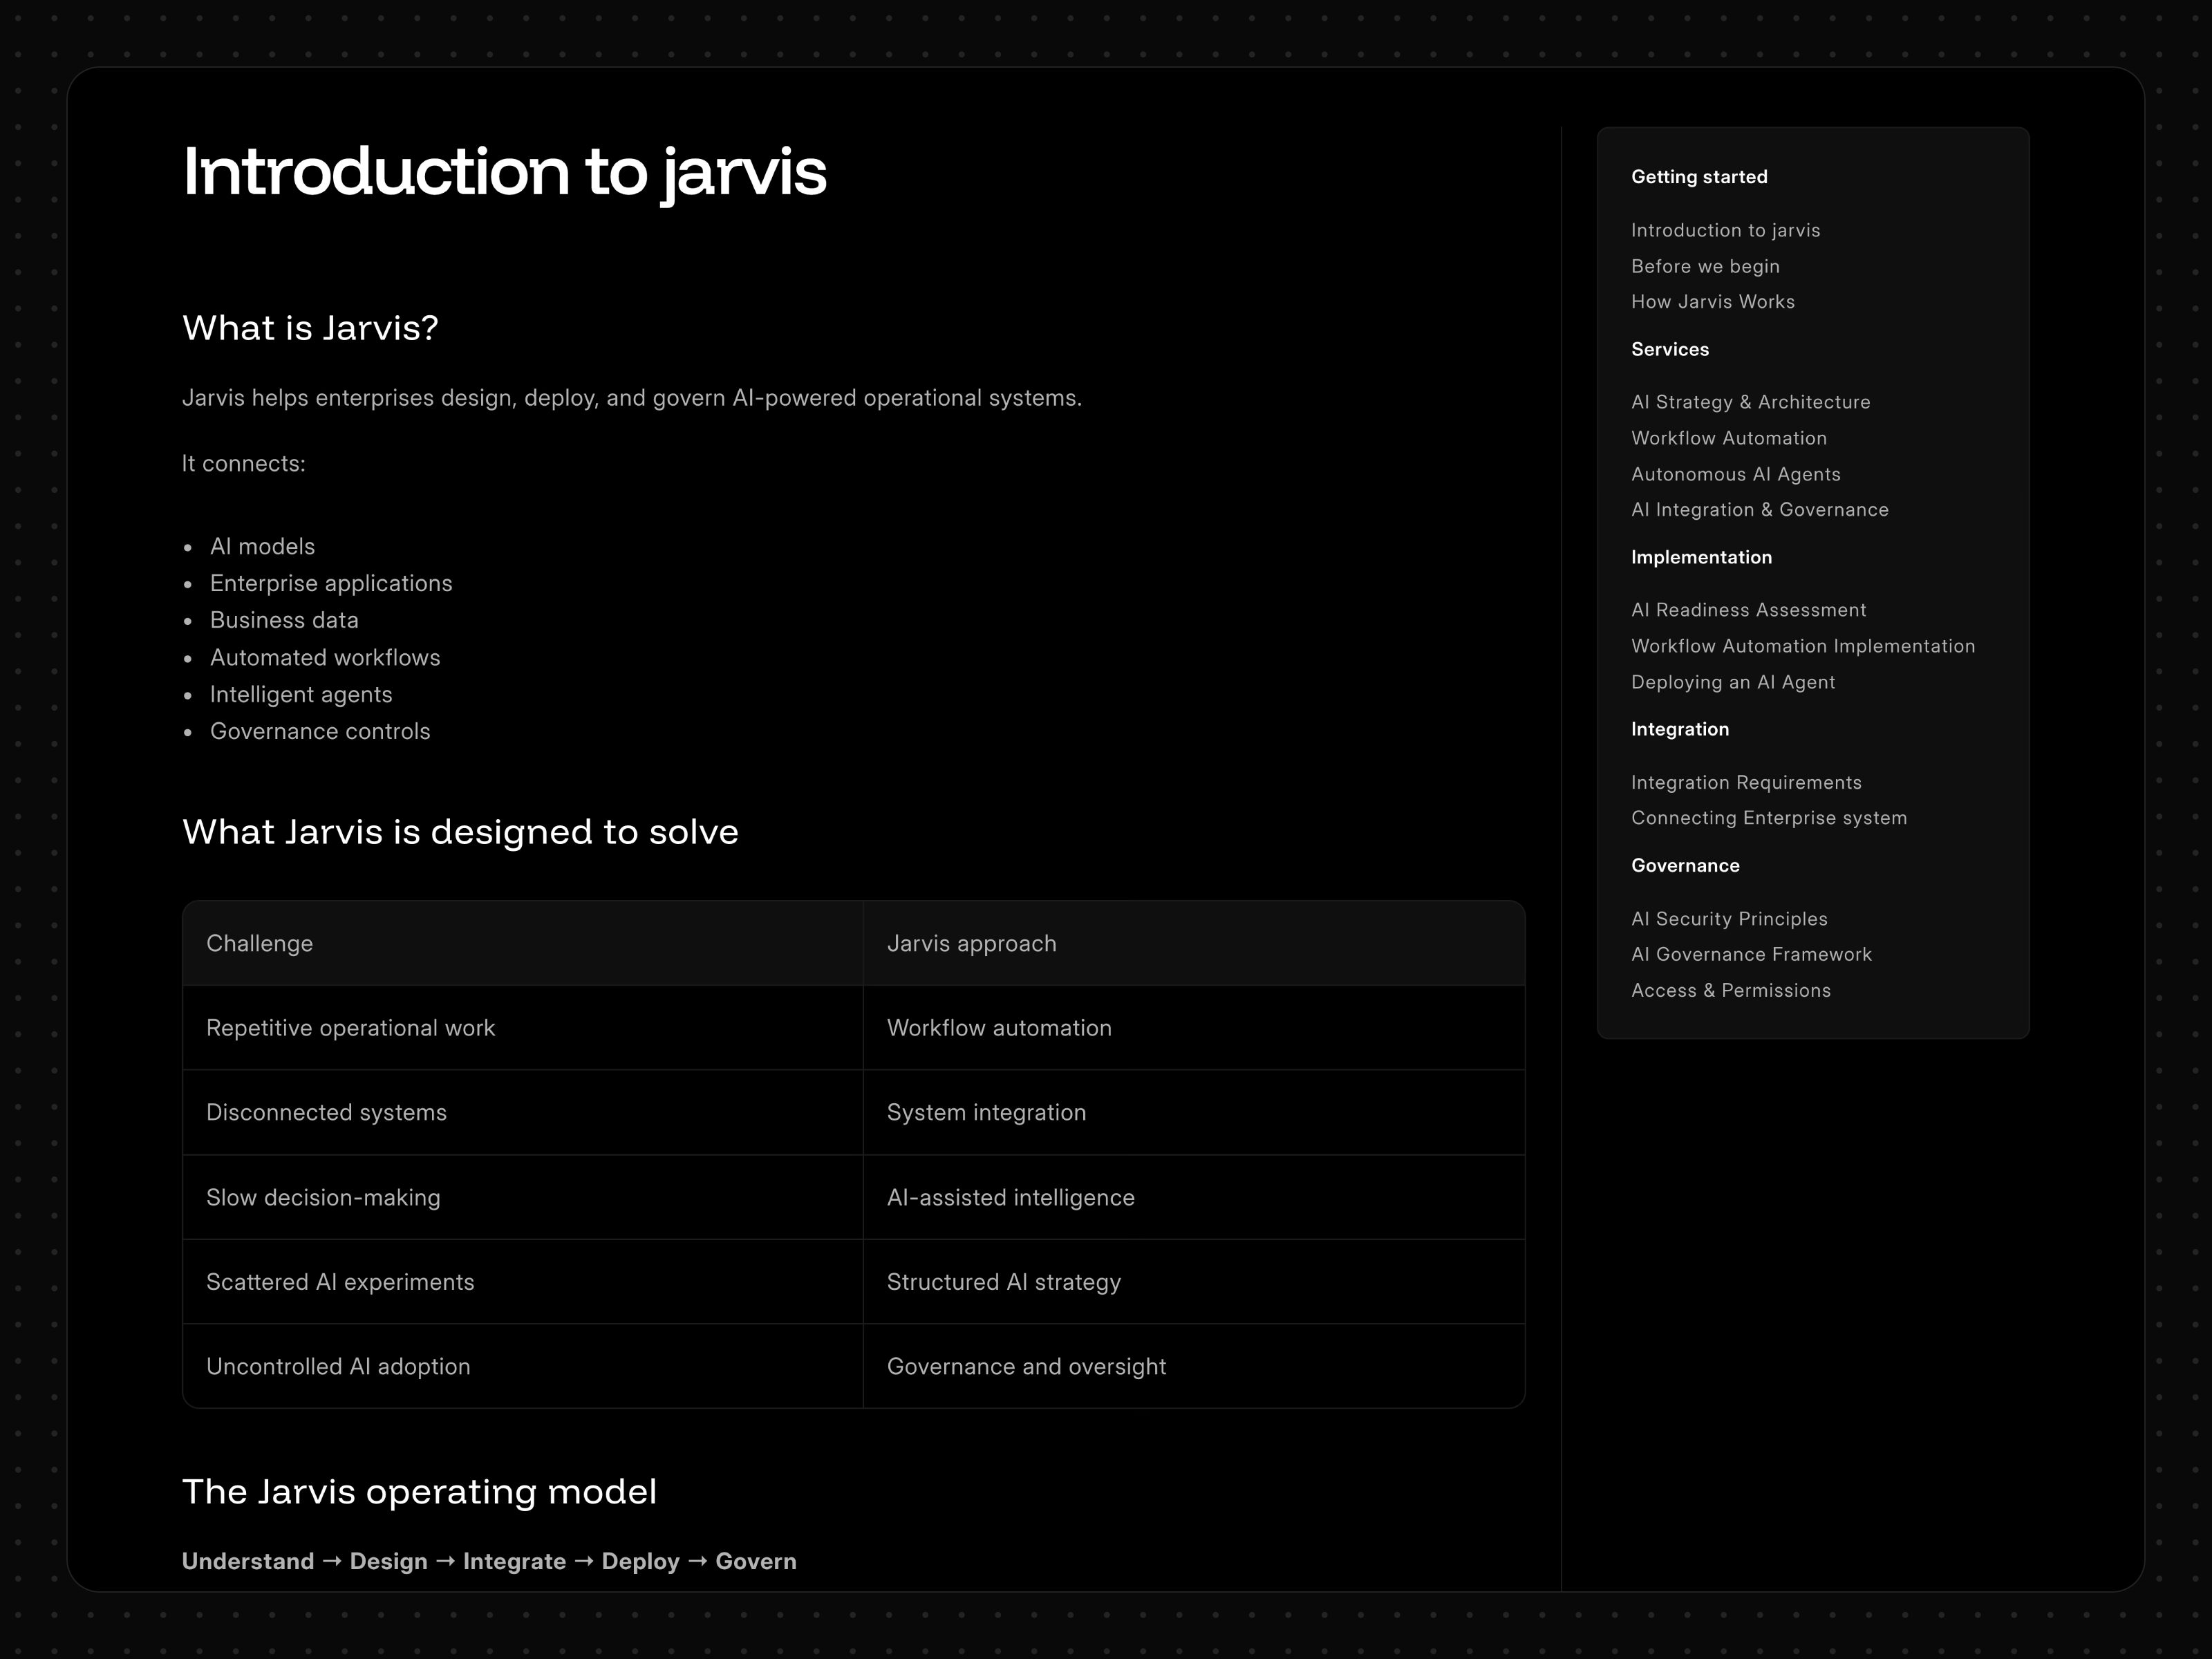The image size is (2212, 1659).
Task: Click the "Automated workflows" bullet item
Action: [325, 657]
